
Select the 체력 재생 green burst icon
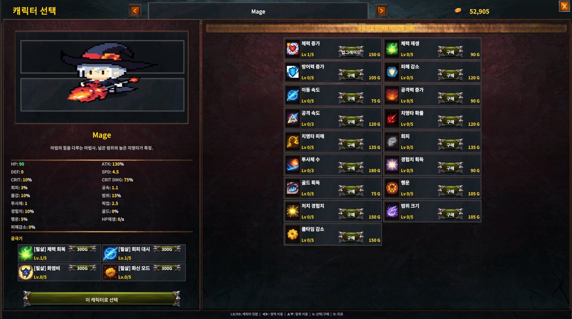(x=392, y=49)
